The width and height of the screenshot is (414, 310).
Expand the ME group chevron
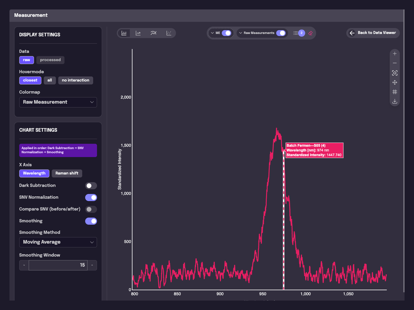click(212, 33)
